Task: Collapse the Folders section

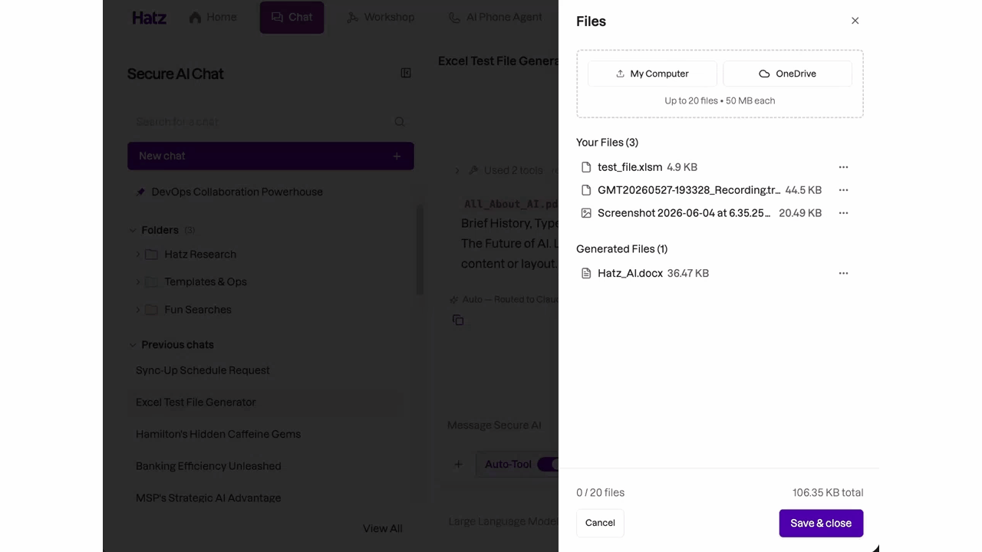Action: tap(133, 230)
